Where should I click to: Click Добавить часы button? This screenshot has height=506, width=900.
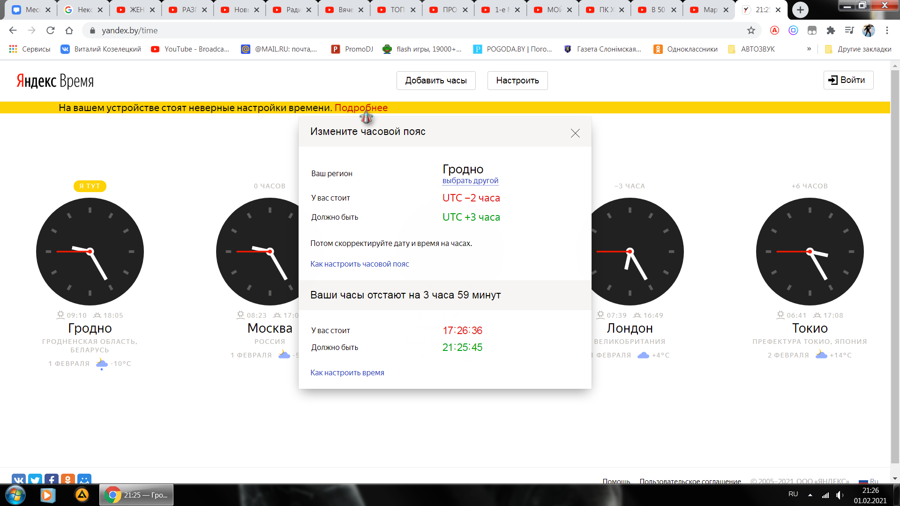point(436,81)
